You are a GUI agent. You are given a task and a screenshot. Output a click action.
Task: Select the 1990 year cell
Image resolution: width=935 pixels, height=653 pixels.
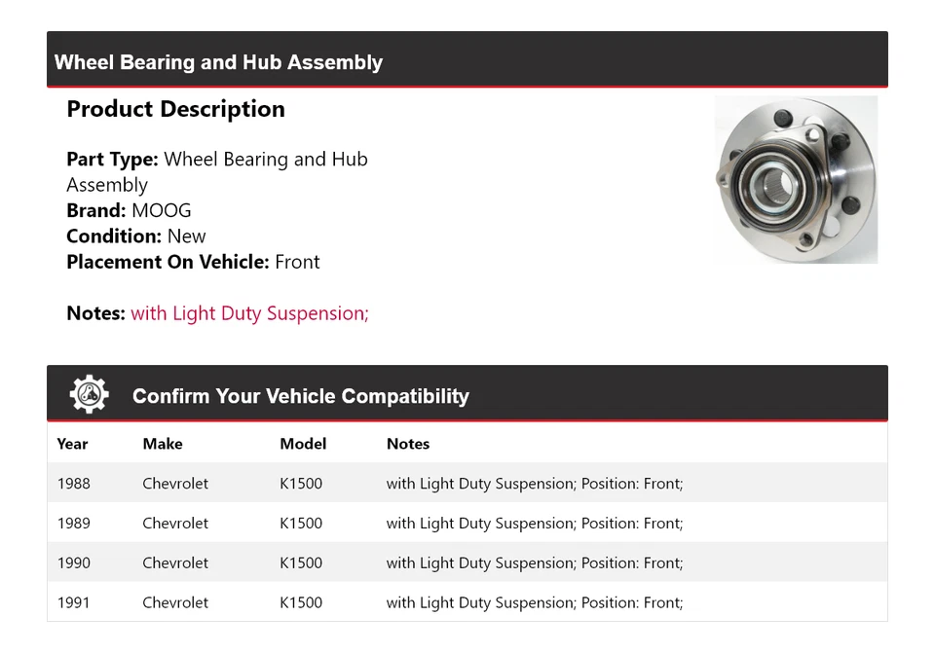coord(73,563)
